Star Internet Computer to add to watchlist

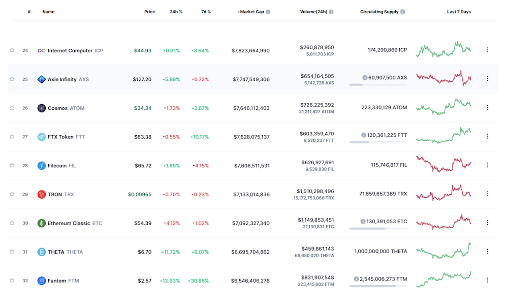point(12,50)
